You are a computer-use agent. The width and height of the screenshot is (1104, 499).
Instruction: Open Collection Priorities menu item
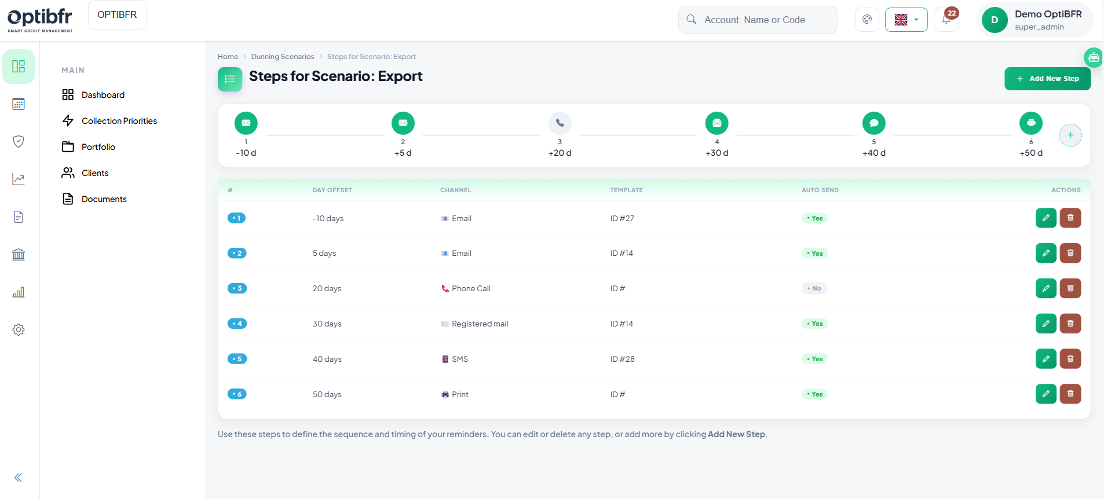coord(119,121)
